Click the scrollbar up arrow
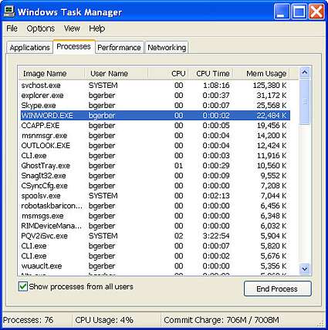 305,72
